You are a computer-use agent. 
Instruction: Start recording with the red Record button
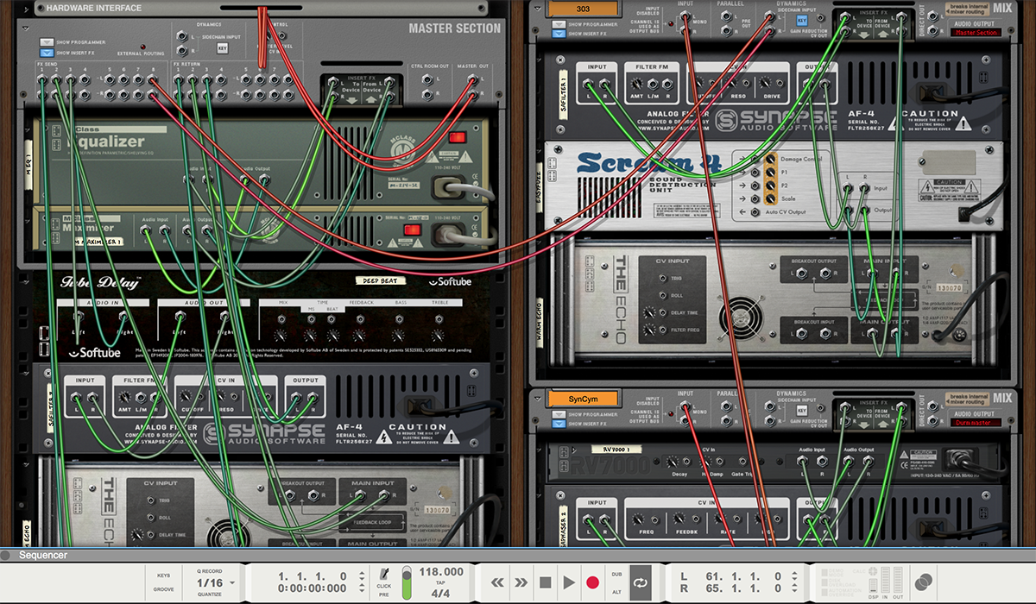pos(592,582)
